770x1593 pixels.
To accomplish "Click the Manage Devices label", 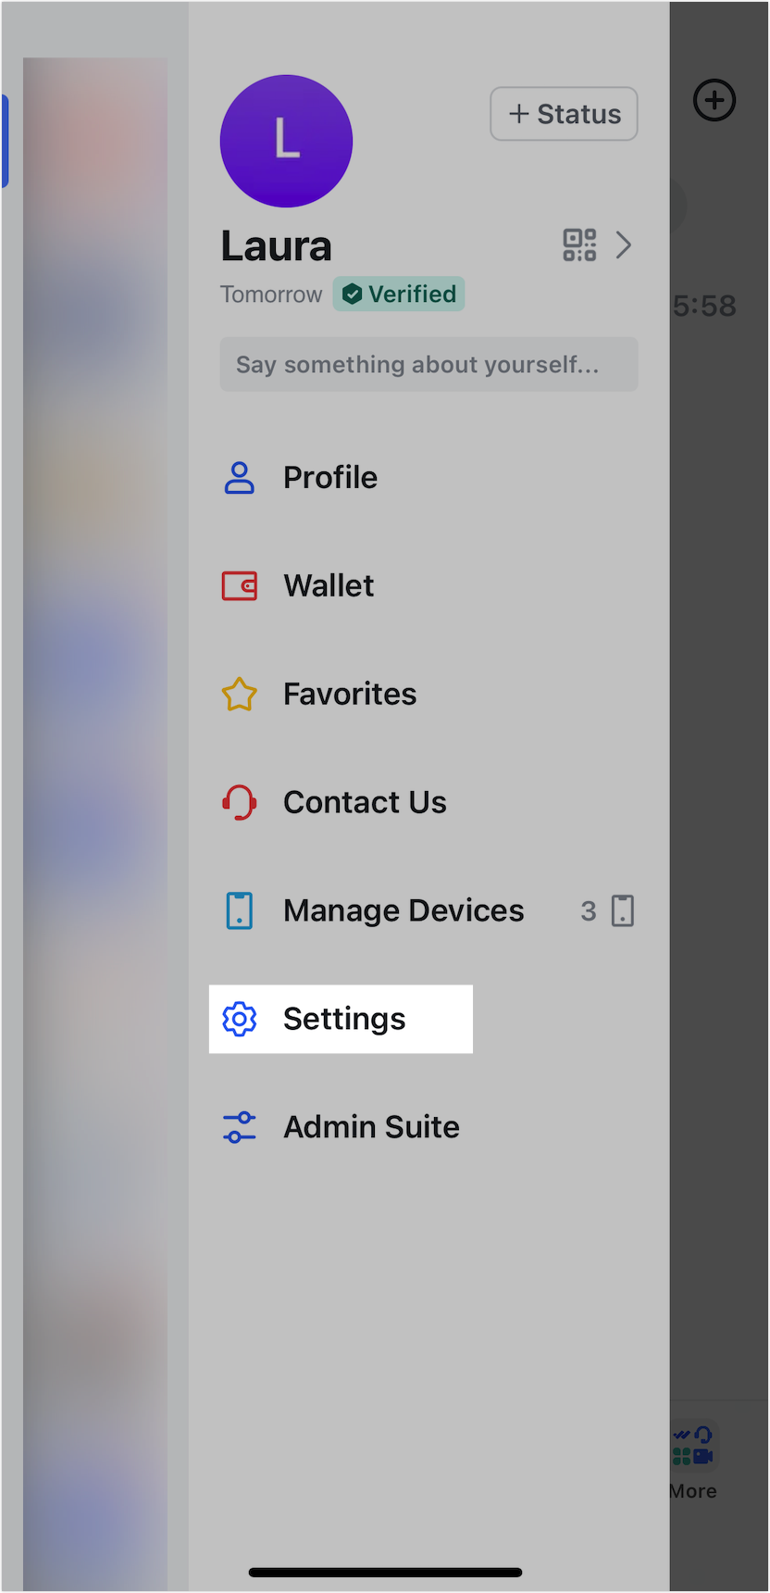I will click(404, 910).
